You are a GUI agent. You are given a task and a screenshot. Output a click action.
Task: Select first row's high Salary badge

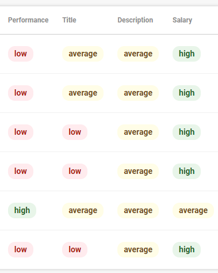click(x=186, y=54)
